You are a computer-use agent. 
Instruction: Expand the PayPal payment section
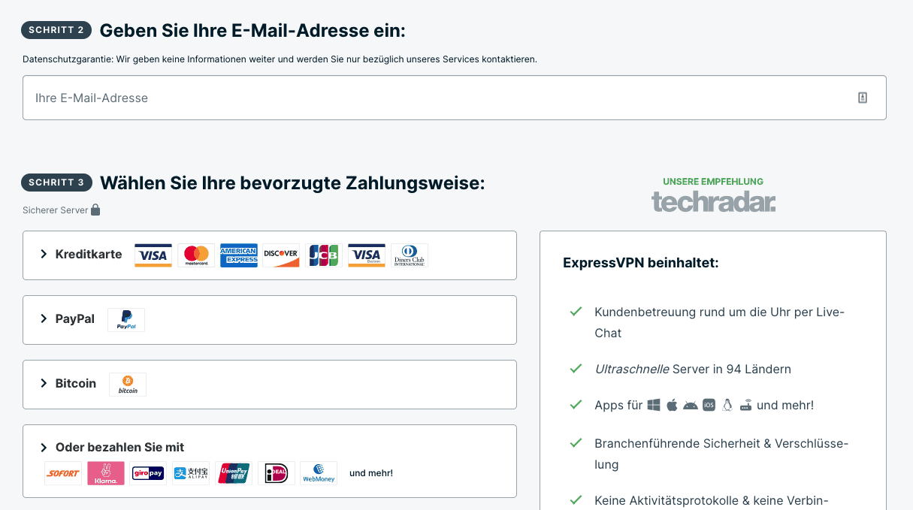click(270, 320)
